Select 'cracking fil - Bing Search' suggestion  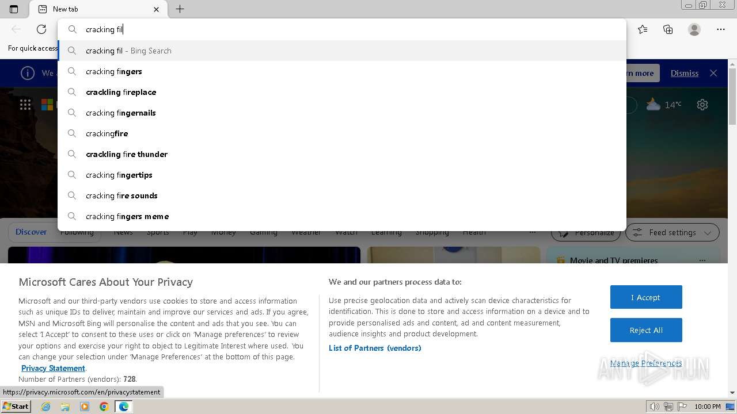[x=342, y=51]
